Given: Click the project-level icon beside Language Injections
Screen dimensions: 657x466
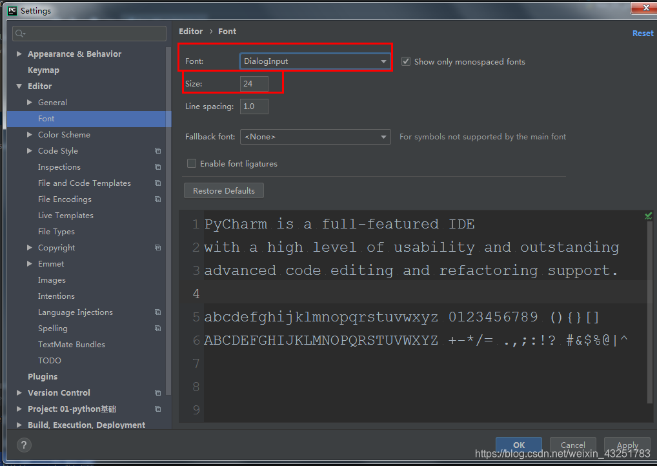Looking at the screenshot, I should tap(157, 312).
